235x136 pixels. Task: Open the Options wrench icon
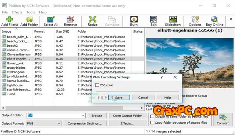pos(195,19)
